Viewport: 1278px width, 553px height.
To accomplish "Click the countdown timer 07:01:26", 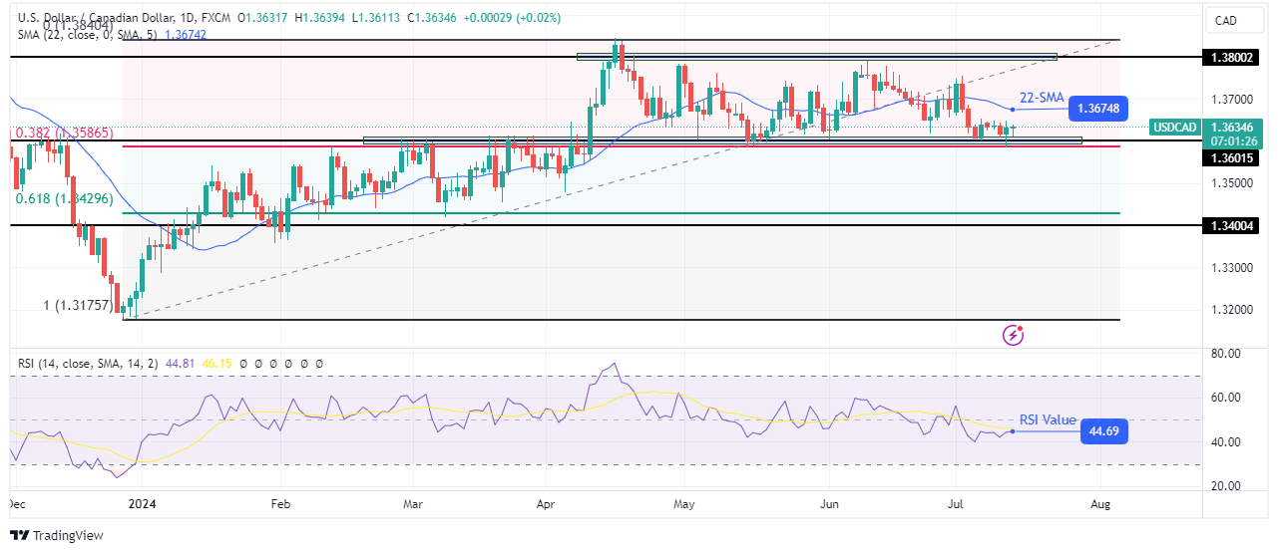I will 1233,141.
